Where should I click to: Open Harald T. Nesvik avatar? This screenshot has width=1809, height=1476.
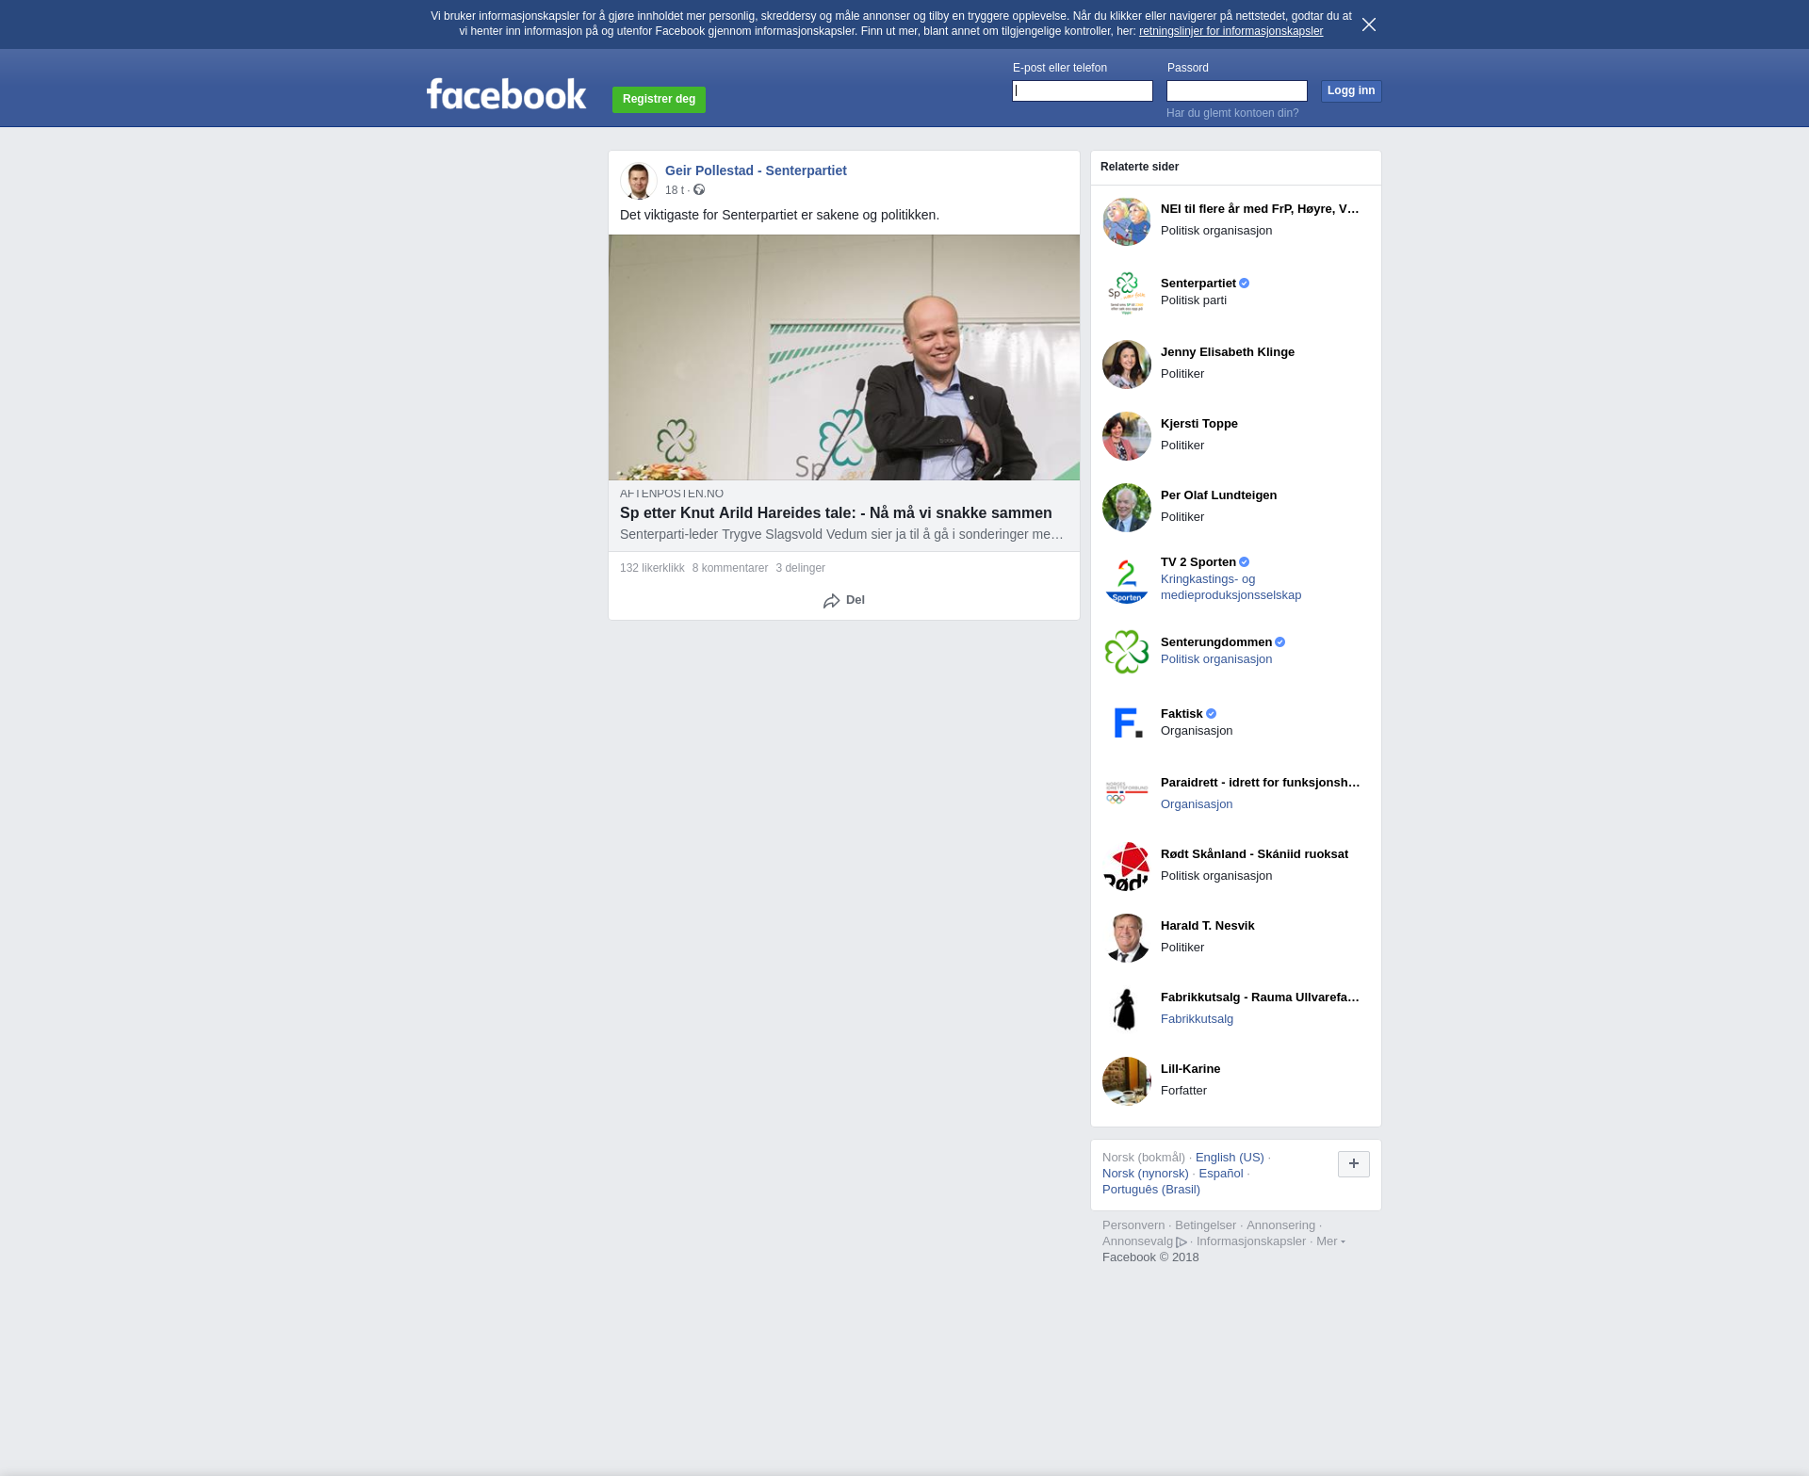1127,937
